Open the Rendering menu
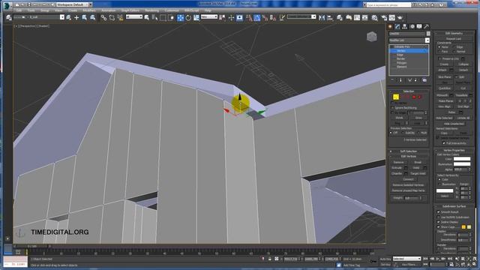 pos(151,10)
